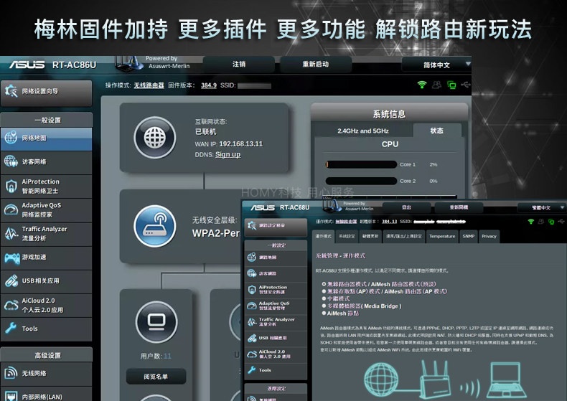The width and height of the screenshot is (567, 401).
Task: Switch to the 2.4GHz and 5GHz tab
Action: pyautogui.click(x=362, y=131)
